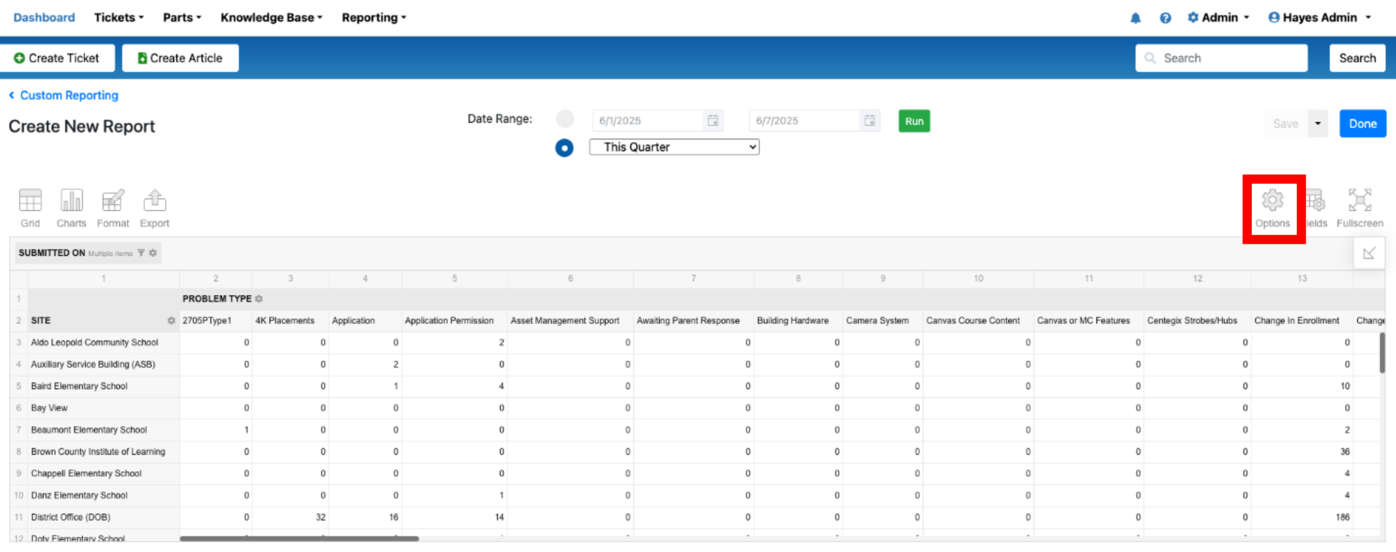Click the Done button
The height and width of the screenshot is (552, 1396).
[x=1363, y=123]
